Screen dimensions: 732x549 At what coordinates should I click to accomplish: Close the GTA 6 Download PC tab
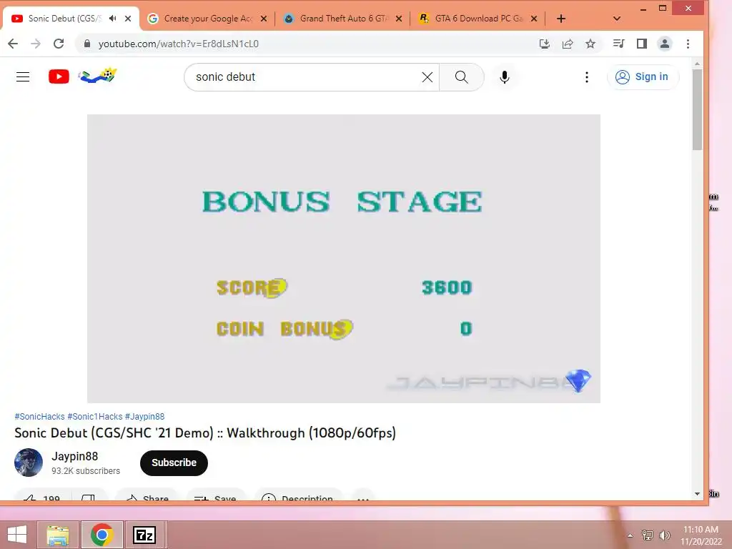click(534, 19)
